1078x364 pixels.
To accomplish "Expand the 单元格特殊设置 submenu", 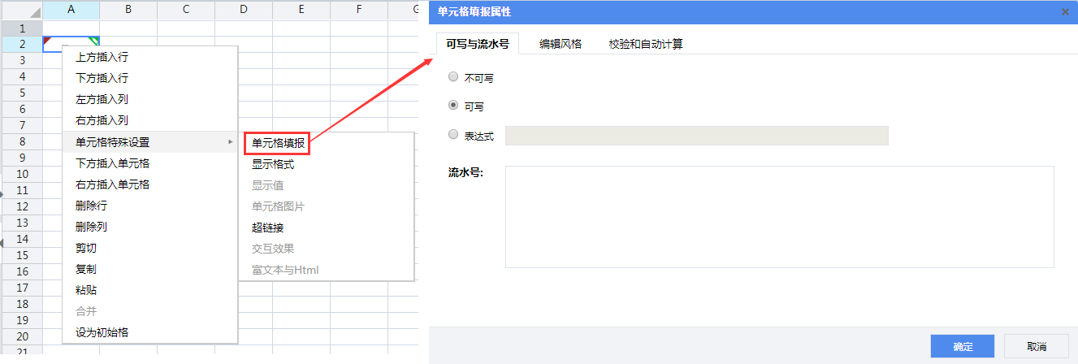I will 150,142.
